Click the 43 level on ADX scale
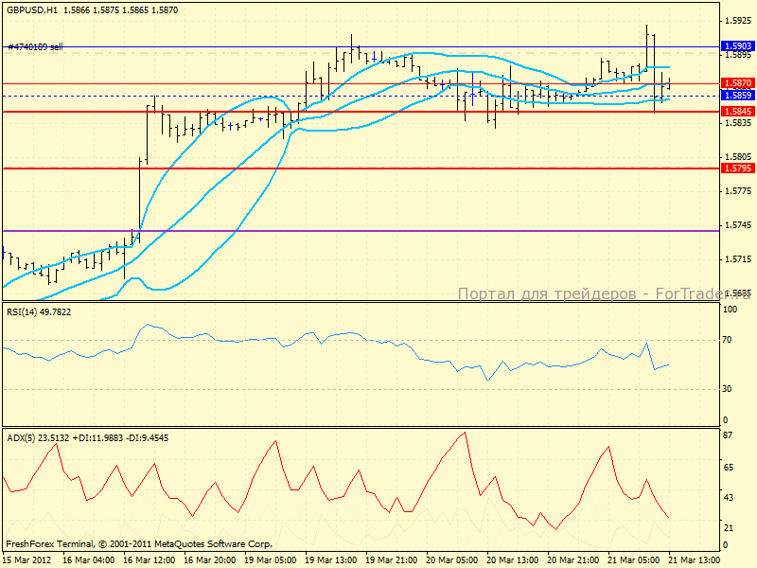The height and width of the screenshot is (568, 757). [x=729, y=498]
